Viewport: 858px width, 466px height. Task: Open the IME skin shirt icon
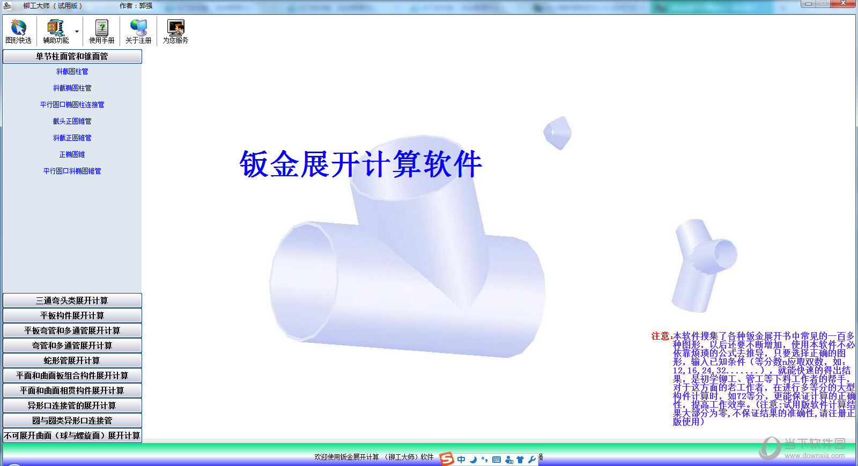(x=520, y=460)
